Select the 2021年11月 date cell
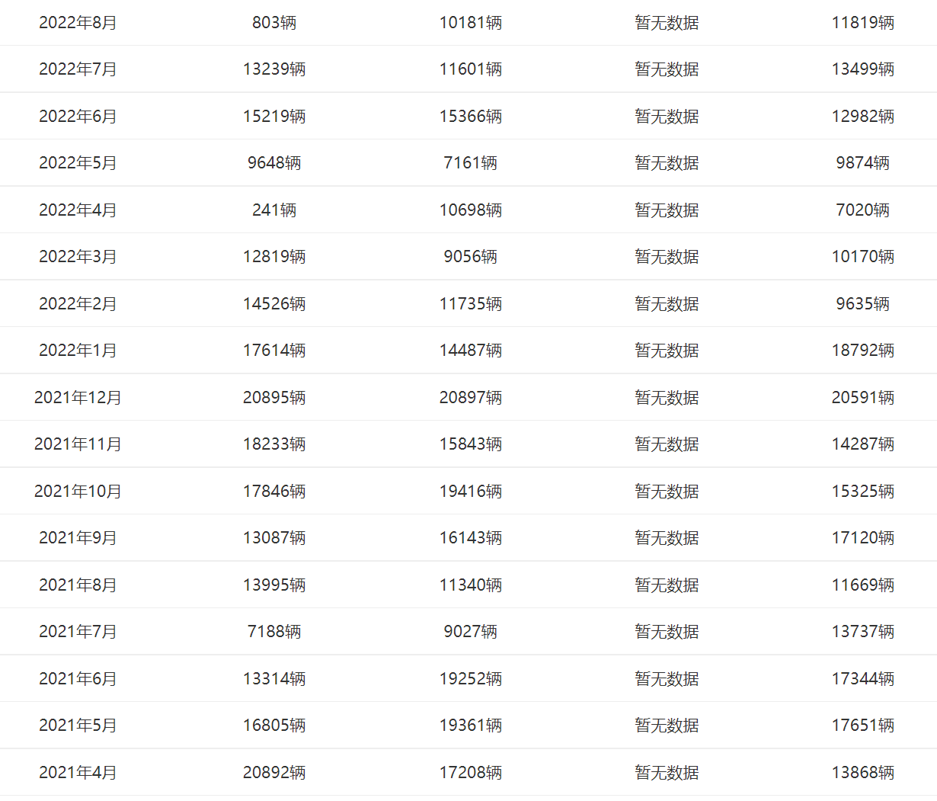The width and height of the screenshot is (937, 801). coord(78,444)
